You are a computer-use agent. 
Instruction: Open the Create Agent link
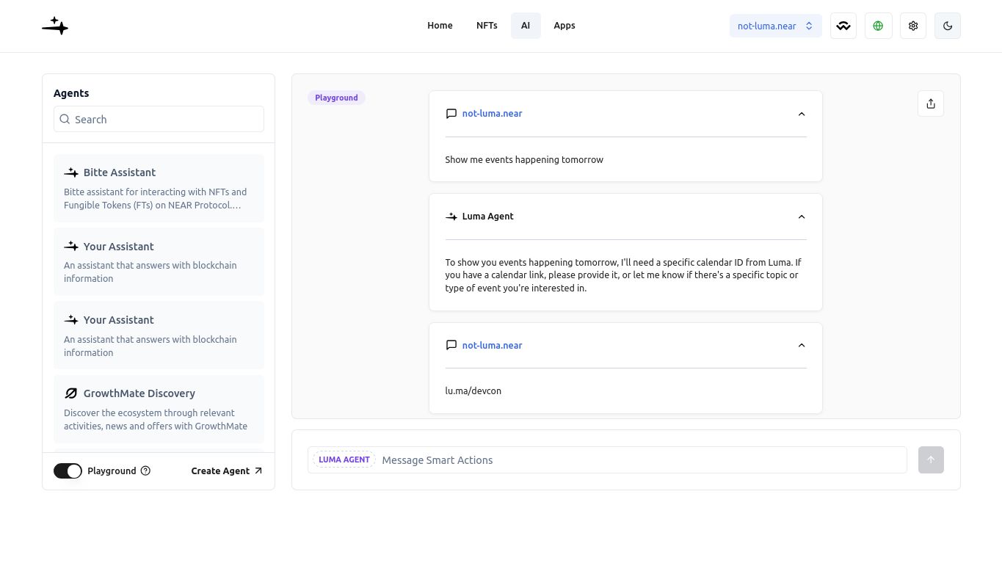coord(226,471)
